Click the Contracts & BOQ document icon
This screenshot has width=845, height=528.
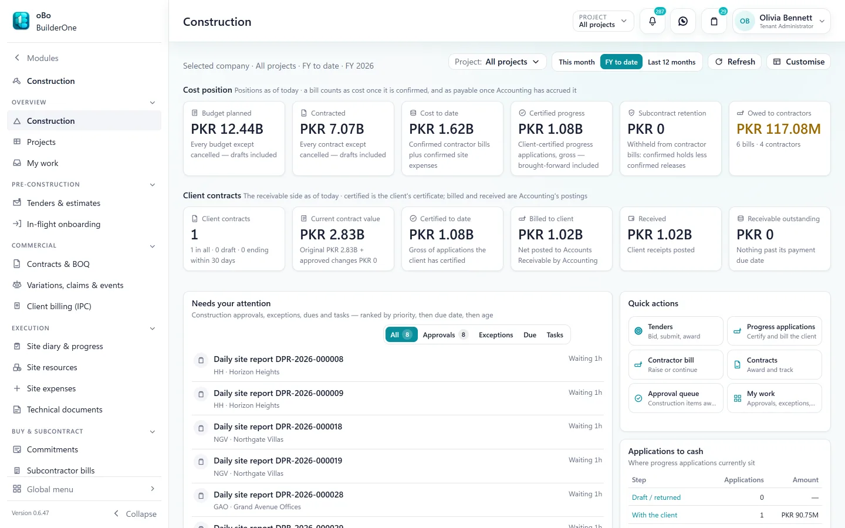[x=17, y=264]
